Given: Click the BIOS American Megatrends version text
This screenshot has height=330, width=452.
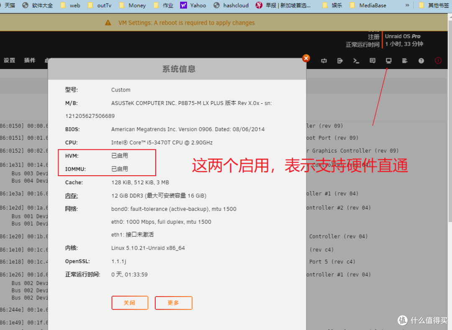Looking at the screenshot, I should point(187,129).
